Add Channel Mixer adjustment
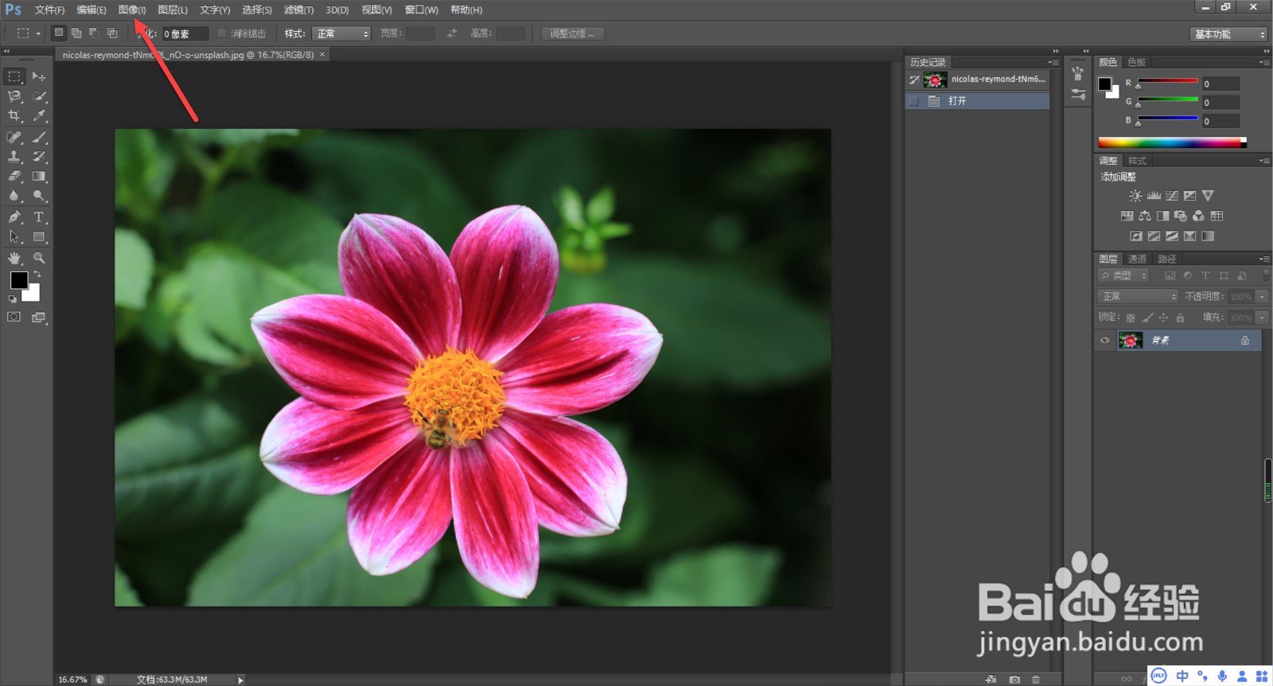The height and width of the screenshot is (686, 1273). tap(1198, 216)
